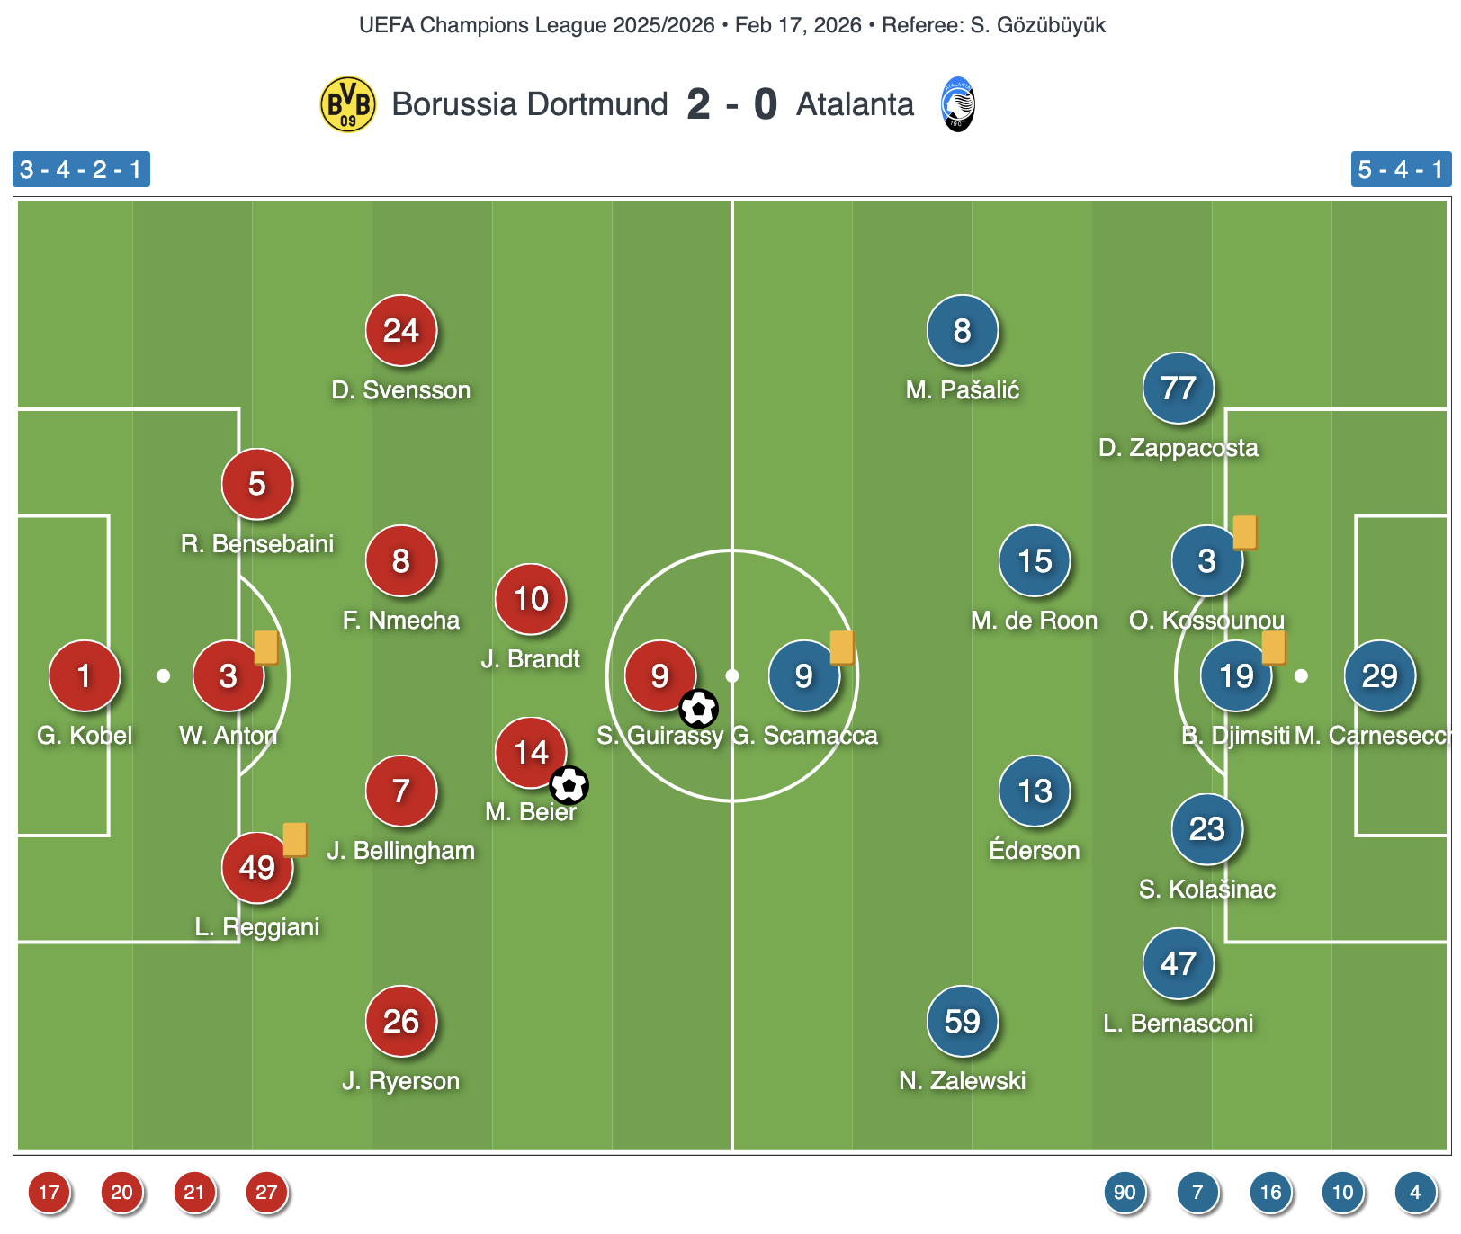Click the goal ball icon beside M. Beier
The height and width of the screenshot is (1234, 1461).
(569, 785)
